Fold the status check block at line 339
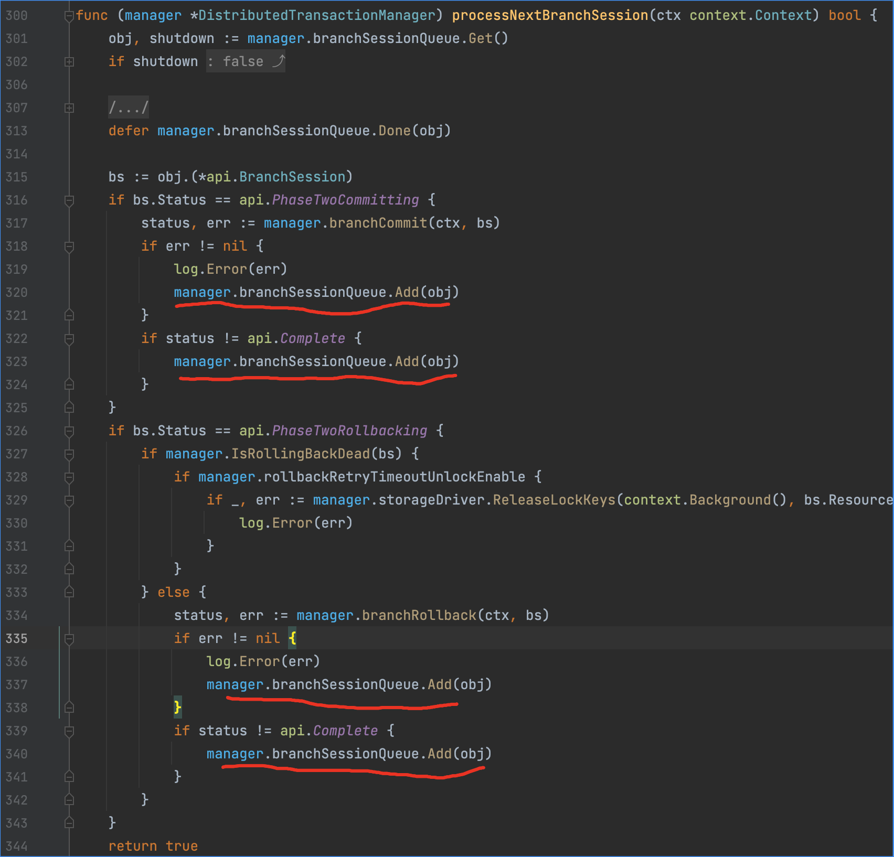This screenshot has width=894, height=857. tap(69, 731)
